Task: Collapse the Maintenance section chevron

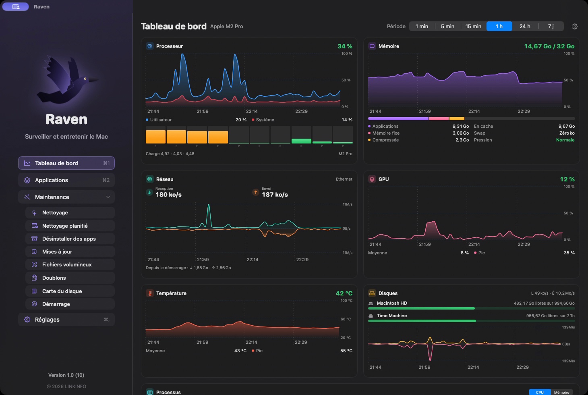Action: tap(108, 197)
